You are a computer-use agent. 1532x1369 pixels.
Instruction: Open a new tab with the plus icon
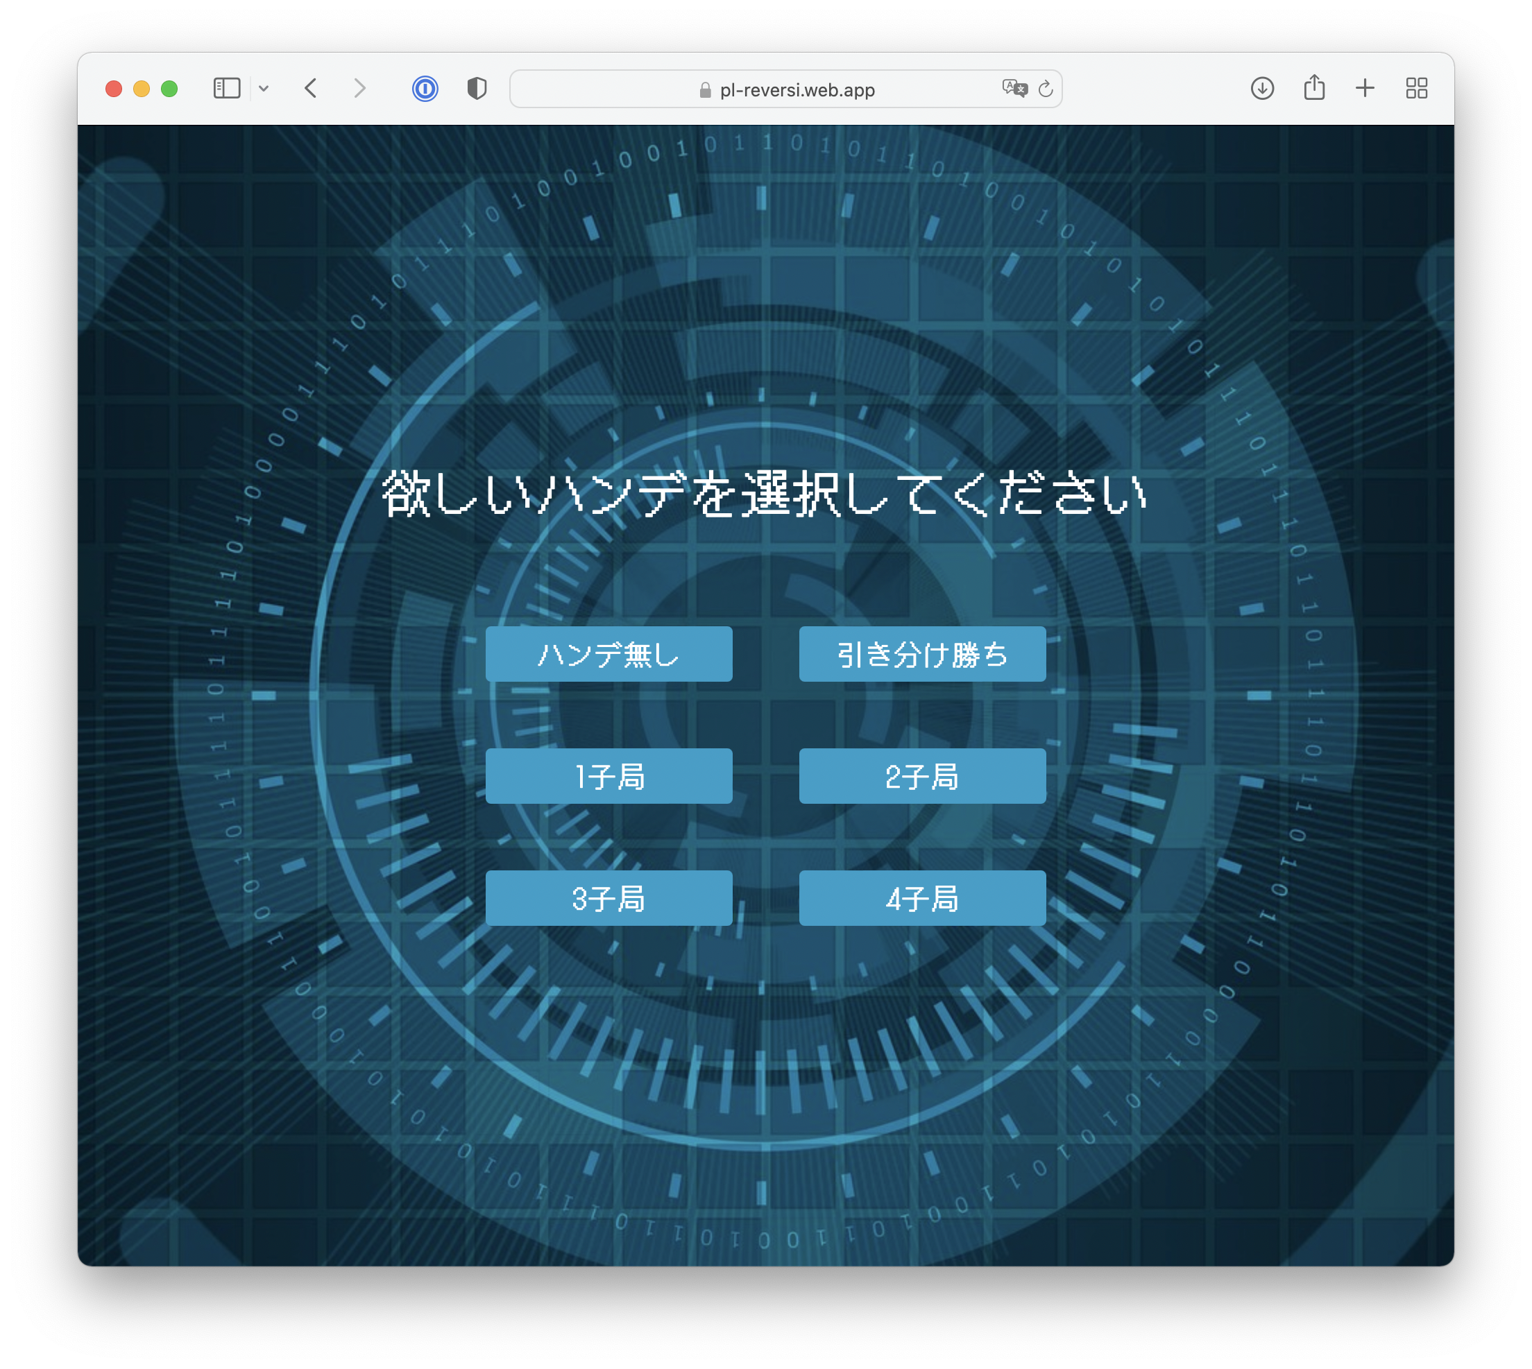click(1365, 89)
